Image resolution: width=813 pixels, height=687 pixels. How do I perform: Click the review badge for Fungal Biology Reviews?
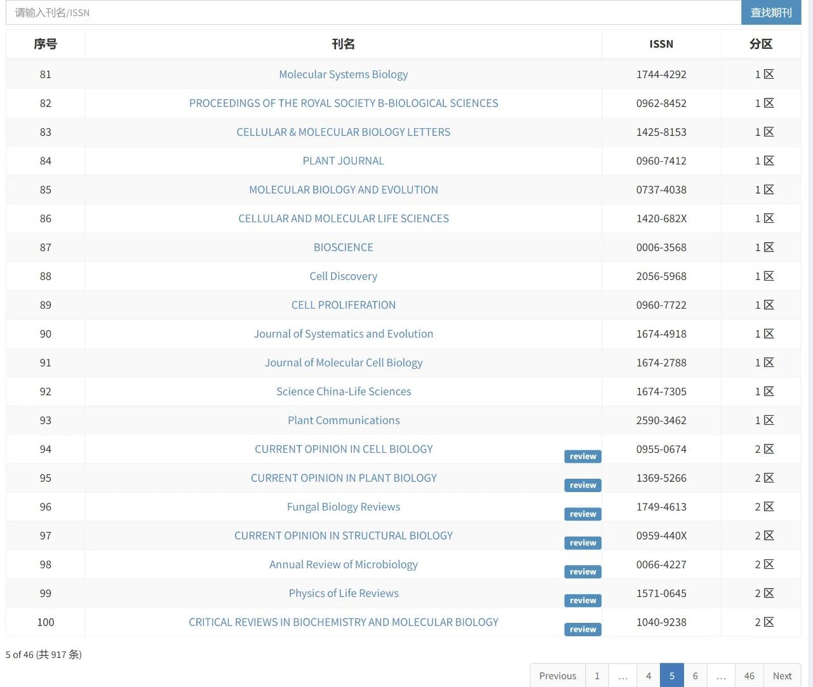click(x=582, y=514)
